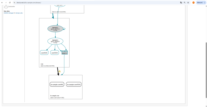Bookmark this page with the star icon
207x107 pixels.
click(x=188, y=3)
